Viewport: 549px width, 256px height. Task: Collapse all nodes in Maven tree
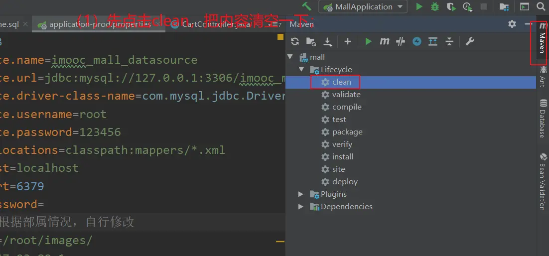tap(449, 41)
